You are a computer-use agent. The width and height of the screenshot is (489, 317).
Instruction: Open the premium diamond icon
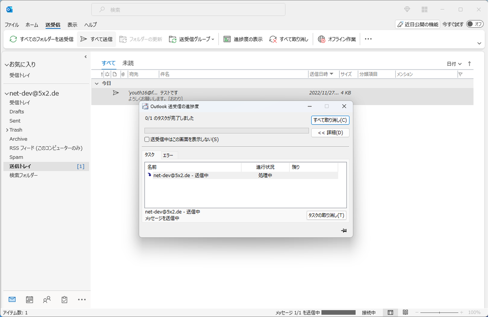(x=407, y=9)
